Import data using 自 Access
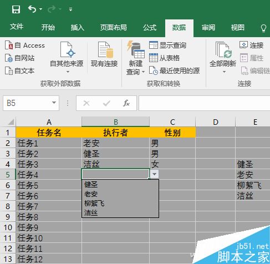This screenshot has height=264, width=270. coord(25,45)
